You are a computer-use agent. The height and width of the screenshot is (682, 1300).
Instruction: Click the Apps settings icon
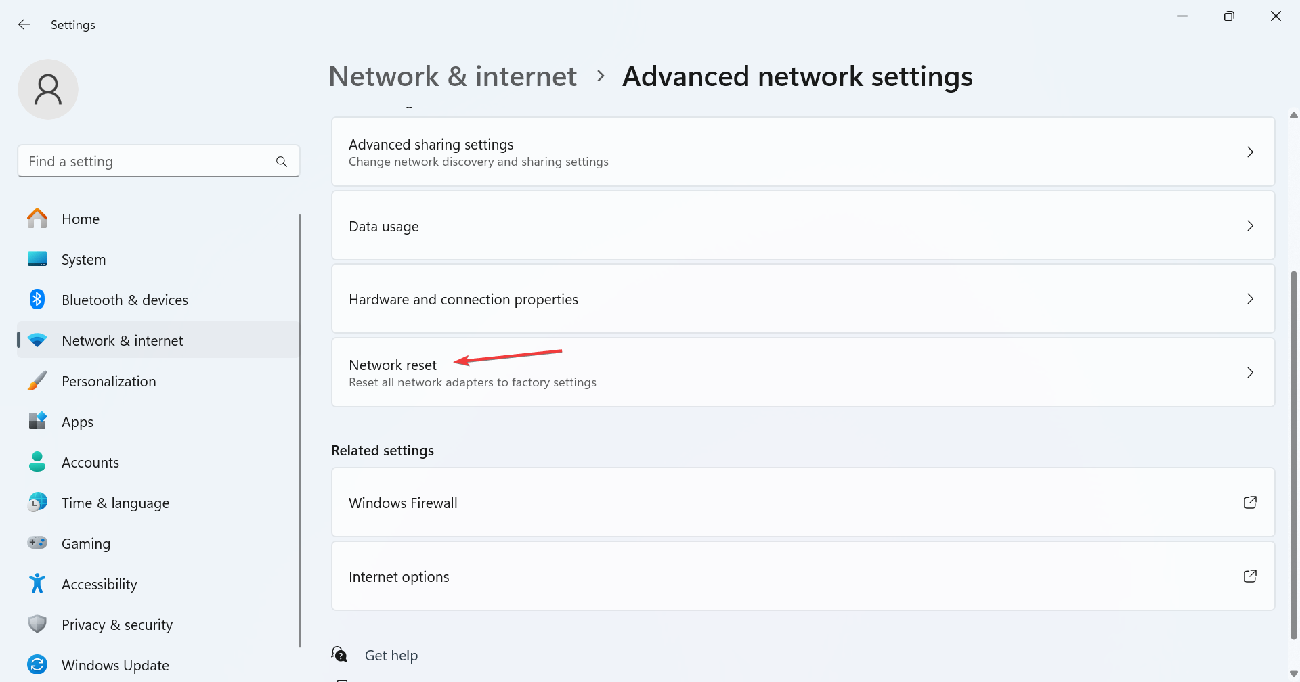tap(37, 421)
